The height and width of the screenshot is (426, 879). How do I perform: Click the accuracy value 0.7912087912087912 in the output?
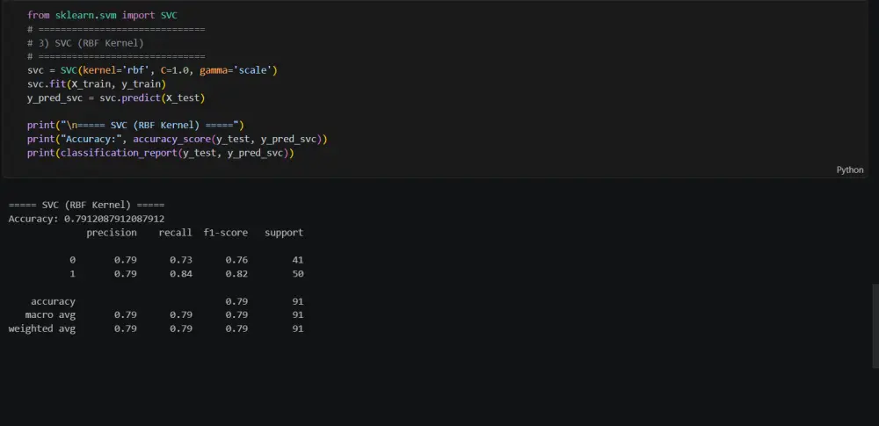click(x=114, y=219)
